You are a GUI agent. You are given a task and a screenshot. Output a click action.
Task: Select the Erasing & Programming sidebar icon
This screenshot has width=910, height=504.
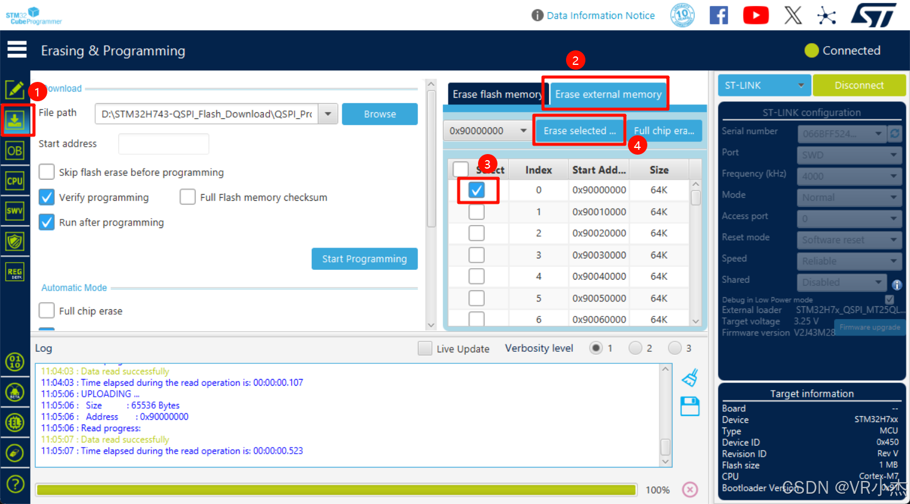pyautogui.click(x=16, y=120)
